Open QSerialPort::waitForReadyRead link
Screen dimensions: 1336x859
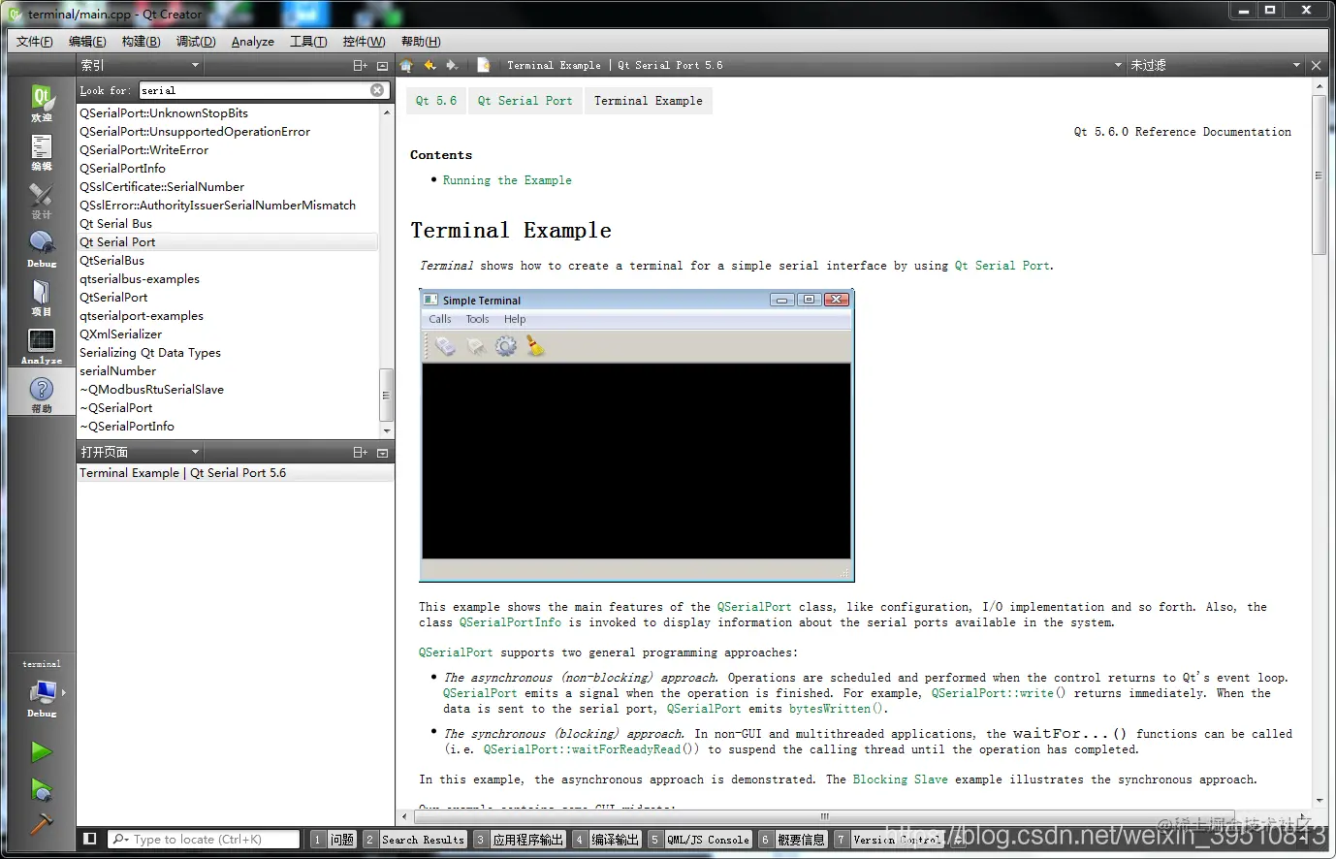pos(588,749)
